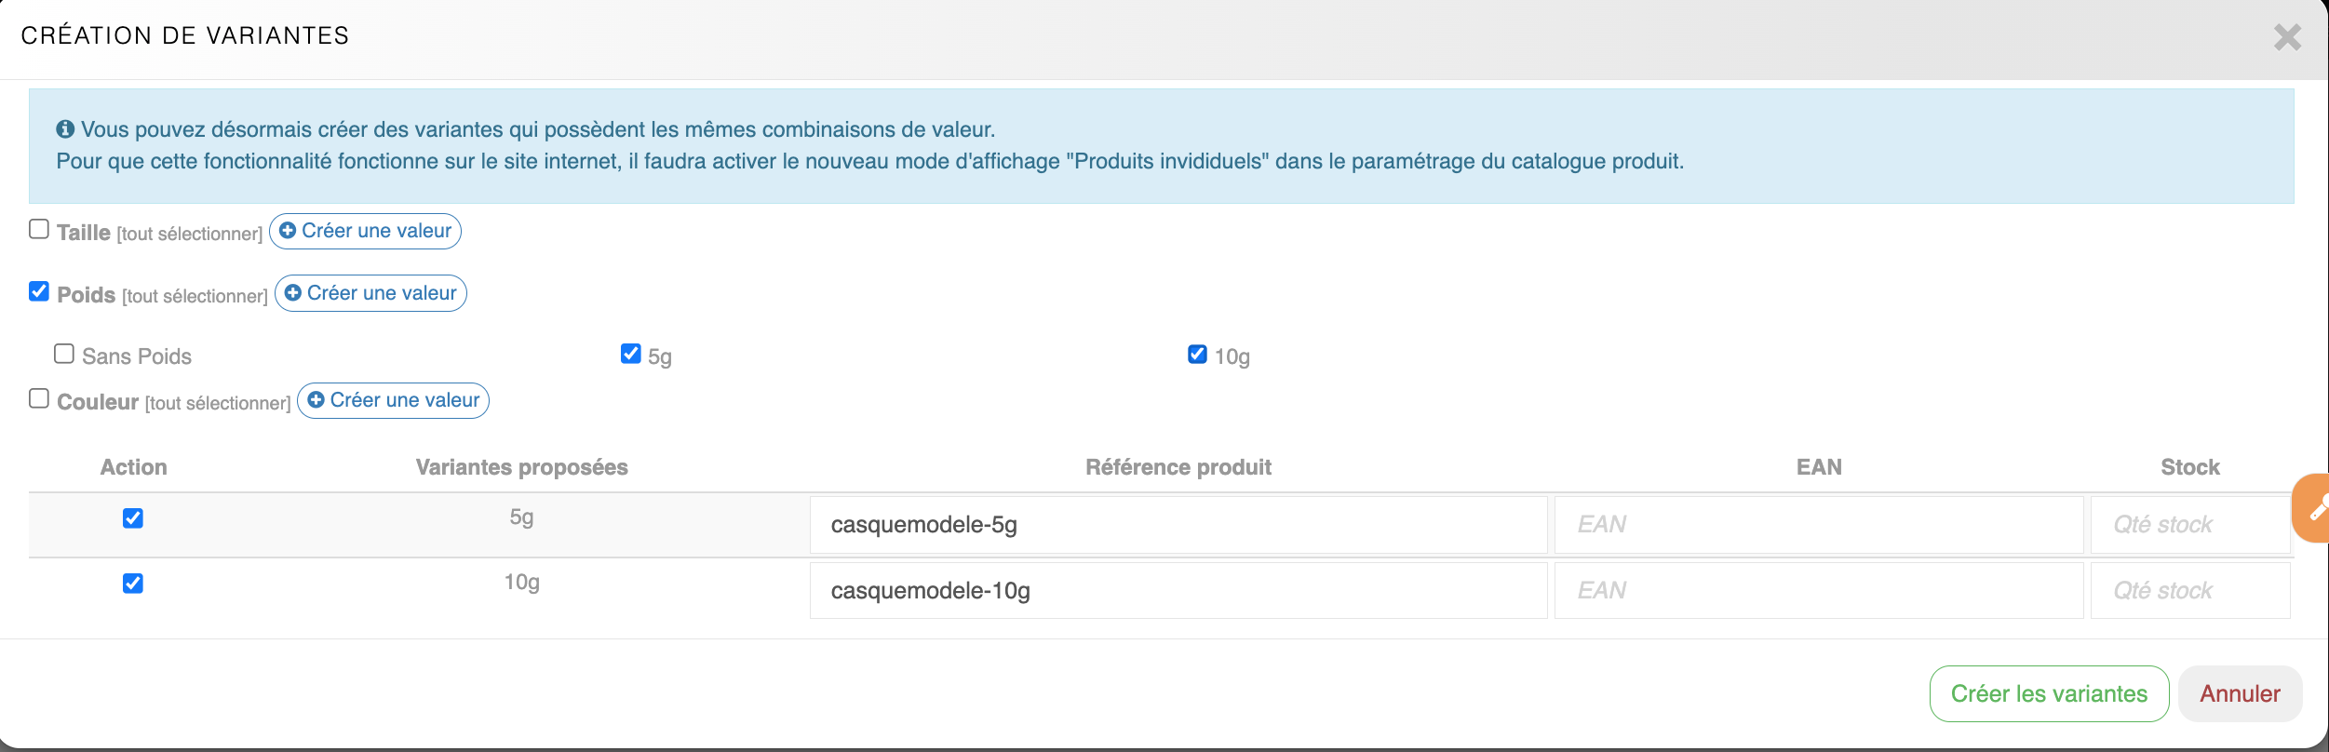Deselect the 10g weight value checkbox
The width and height of the screenshot is (2329, 752).
[x=1198, y=354]
